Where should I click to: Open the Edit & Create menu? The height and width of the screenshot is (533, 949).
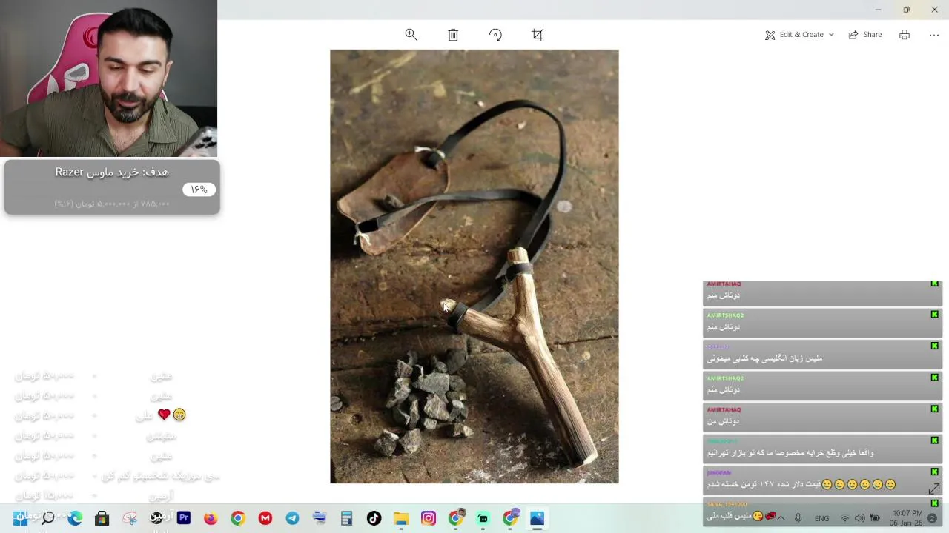799,35
